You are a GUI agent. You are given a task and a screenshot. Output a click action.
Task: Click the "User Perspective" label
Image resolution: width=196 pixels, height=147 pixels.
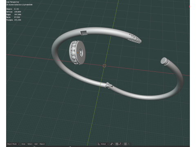pos(13,2)
